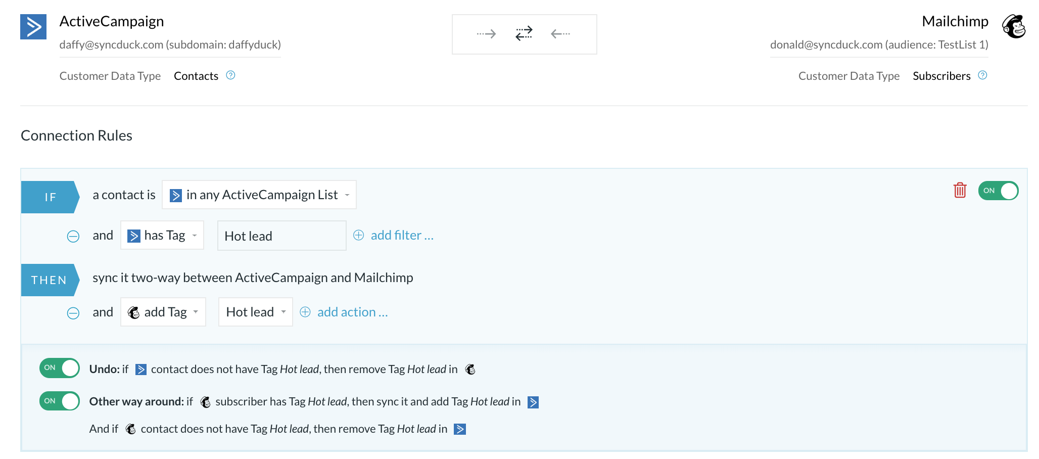Screen dimensions: 1039x459
Task: Open 'in any ActiveCampaign List' dropdown
Action: coord(259,195)
